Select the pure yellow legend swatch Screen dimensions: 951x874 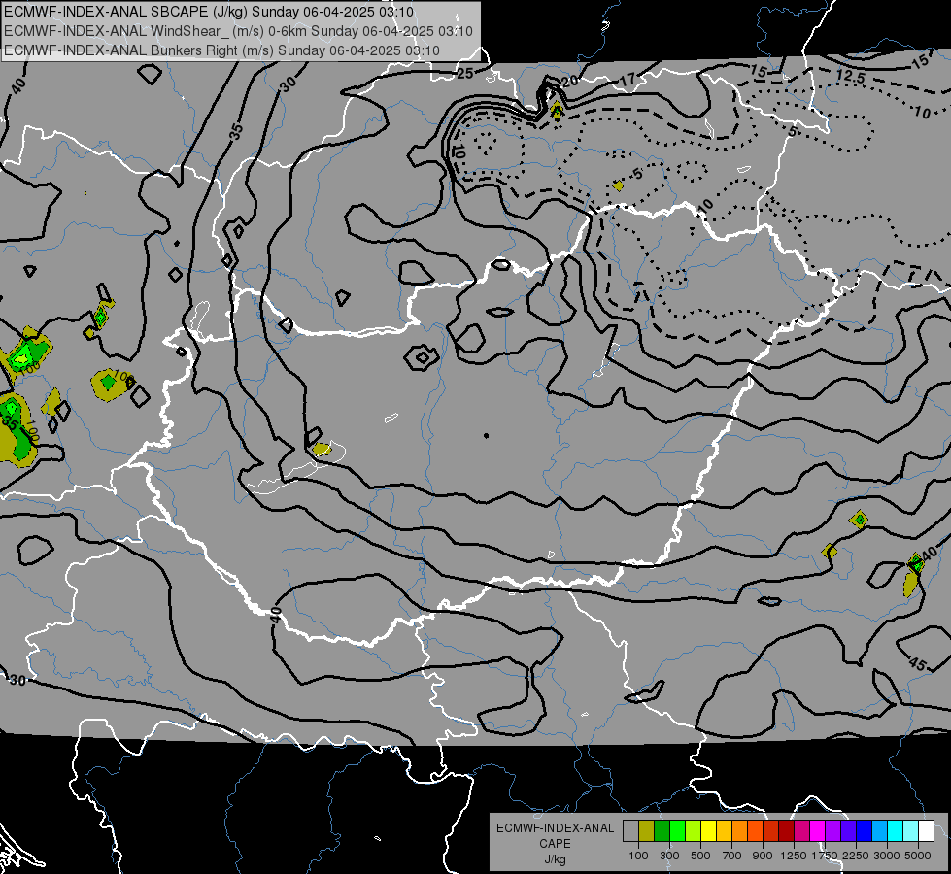(x=708, y=831)
